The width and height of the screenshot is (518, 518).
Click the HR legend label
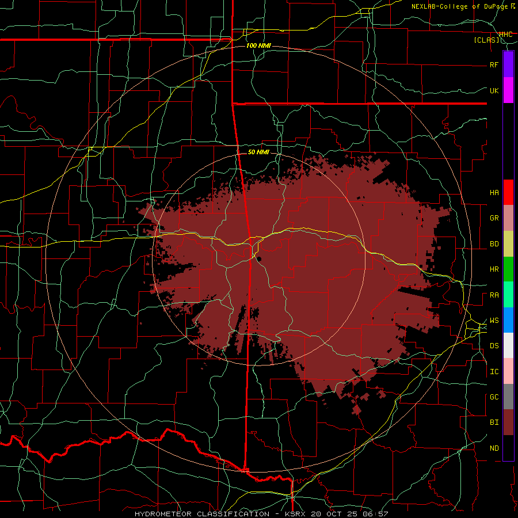click(x=494, y=269)
